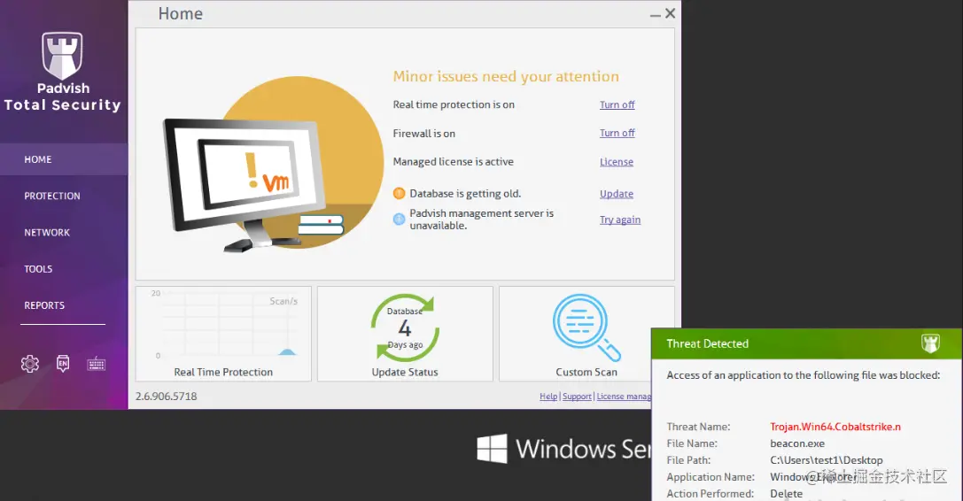
Task: Click the Custom Scan magnifier icon
Action: click(586, 328)
